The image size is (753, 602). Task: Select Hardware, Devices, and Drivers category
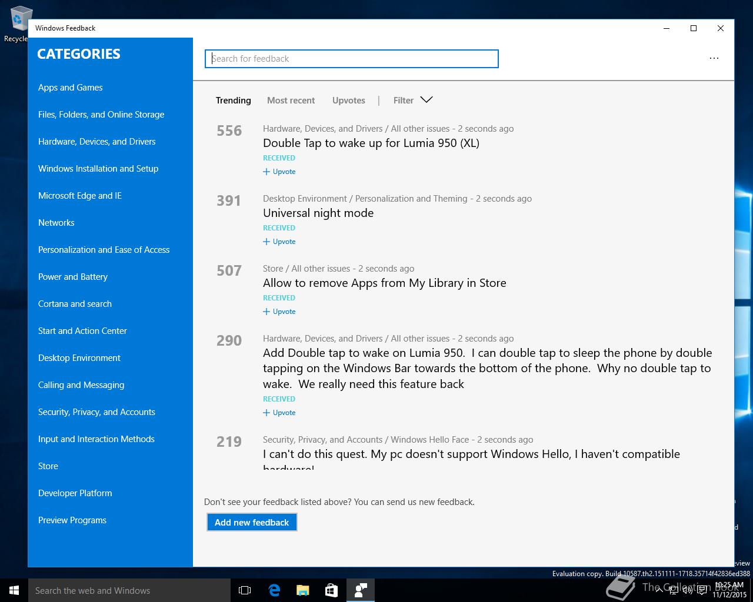(x=97, y=142)
